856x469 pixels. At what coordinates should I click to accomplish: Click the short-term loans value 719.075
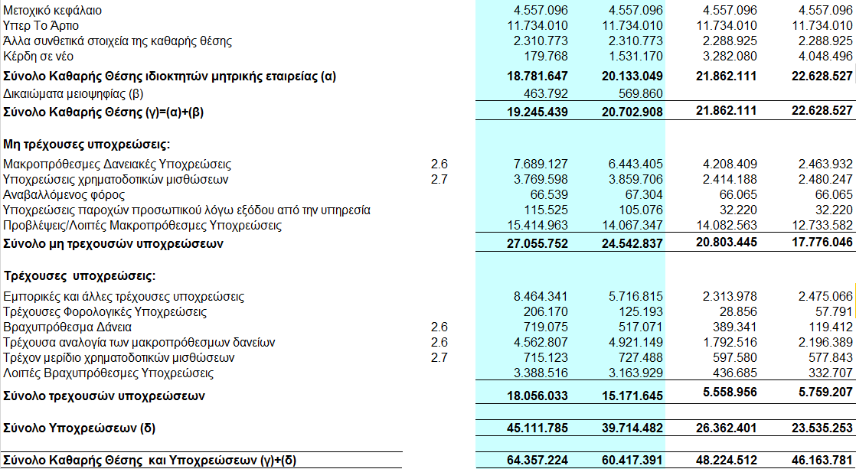(544, 327)
